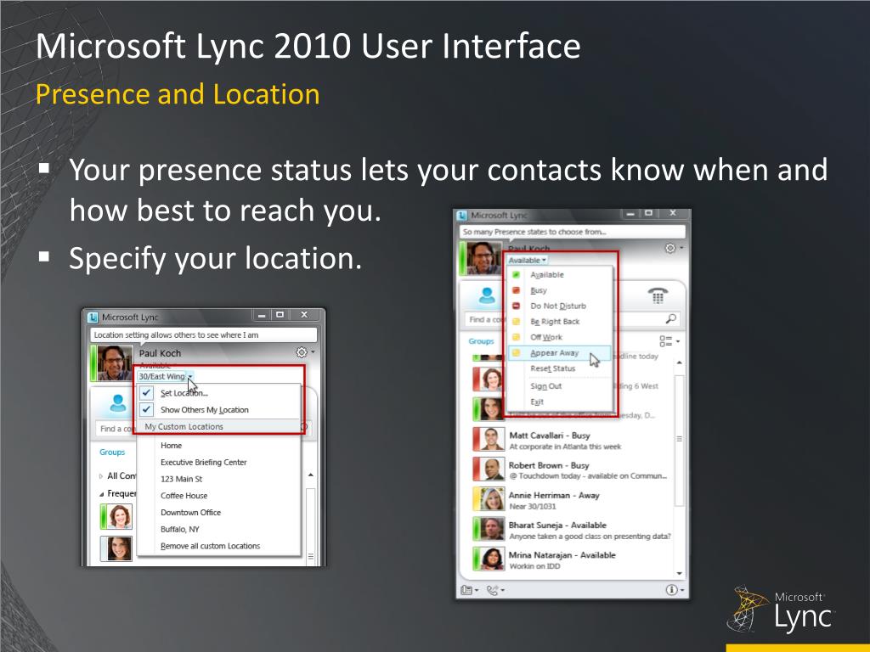Toggle Set Location checkmark item

[218, 393]
